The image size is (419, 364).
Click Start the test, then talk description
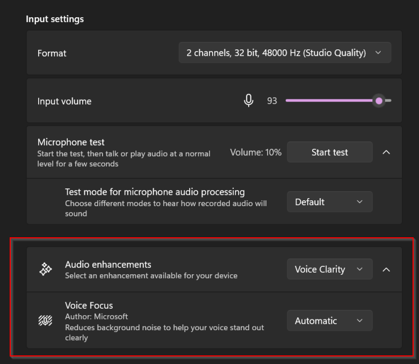point(124,158)
